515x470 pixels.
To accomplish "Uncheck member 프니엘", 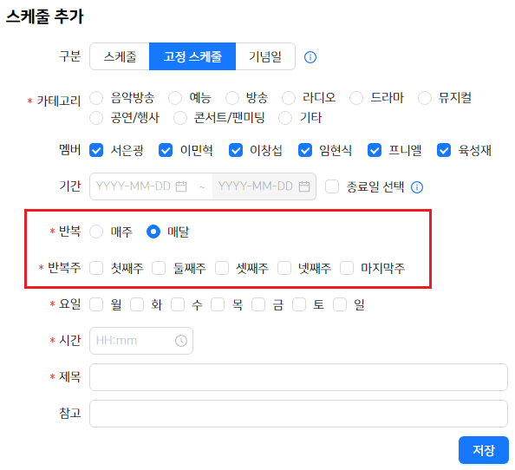I will click(375, 150).
